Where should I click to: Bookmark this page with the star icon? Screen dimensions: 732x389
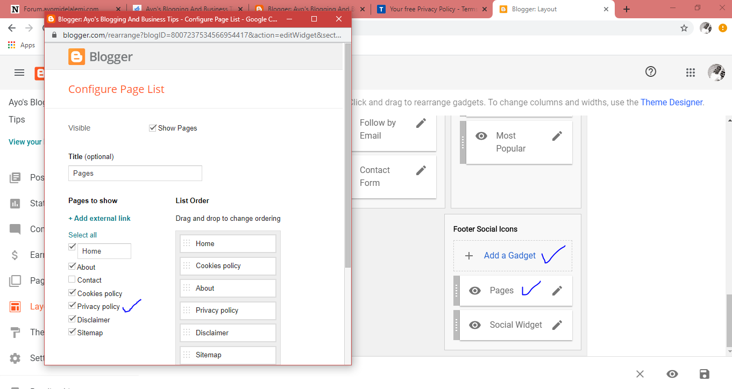(x=684, y=28)
